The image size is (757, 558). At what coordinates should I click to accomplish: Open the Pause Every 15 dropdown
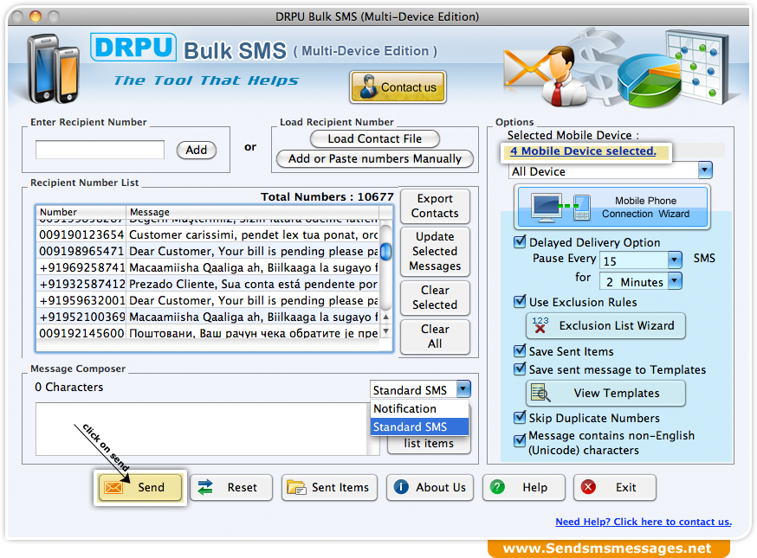pyautogui.click(x=675, y=260)
